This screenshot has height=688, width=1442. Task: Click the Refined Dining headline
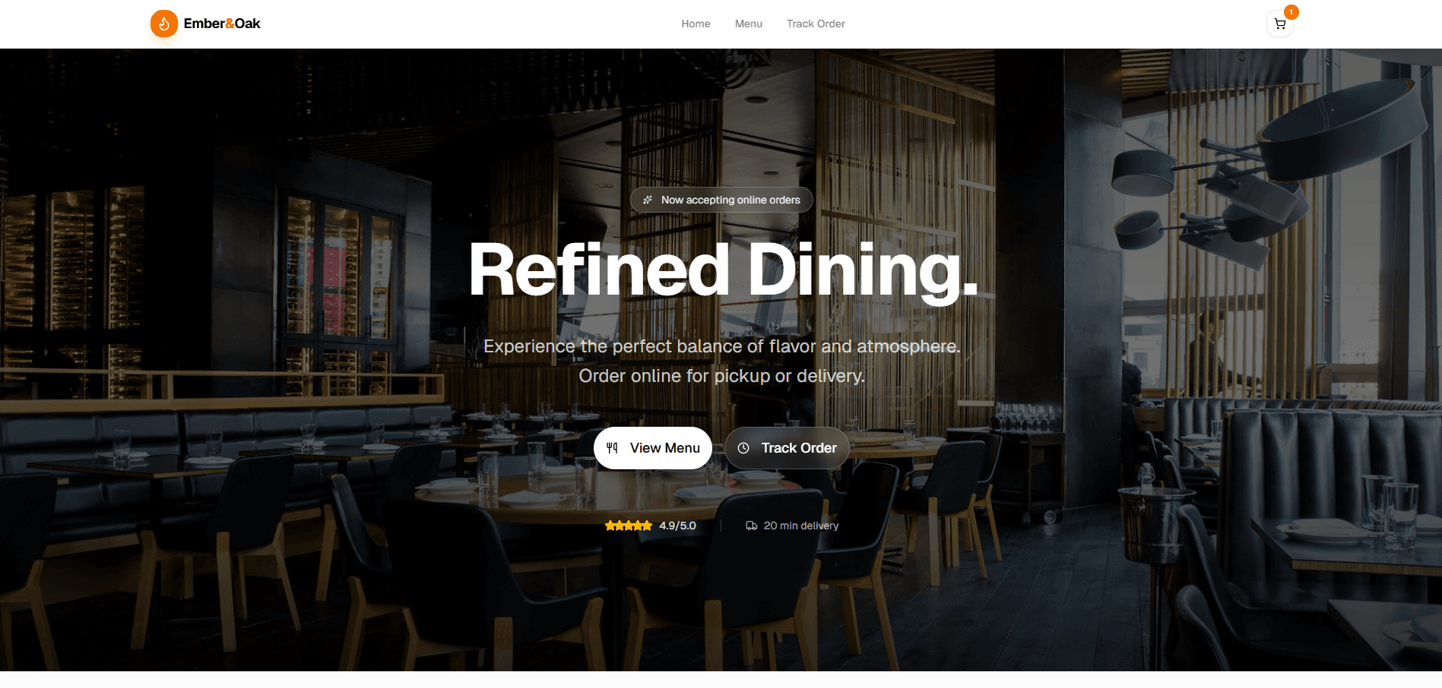[723, 270]
